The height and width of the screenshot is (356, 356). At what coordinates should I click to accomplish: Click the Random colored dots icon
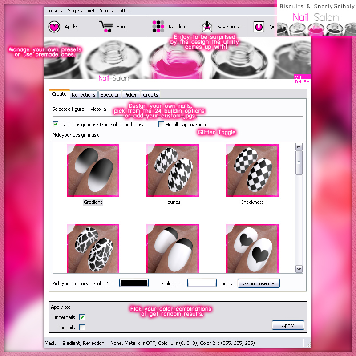point(158,27)
